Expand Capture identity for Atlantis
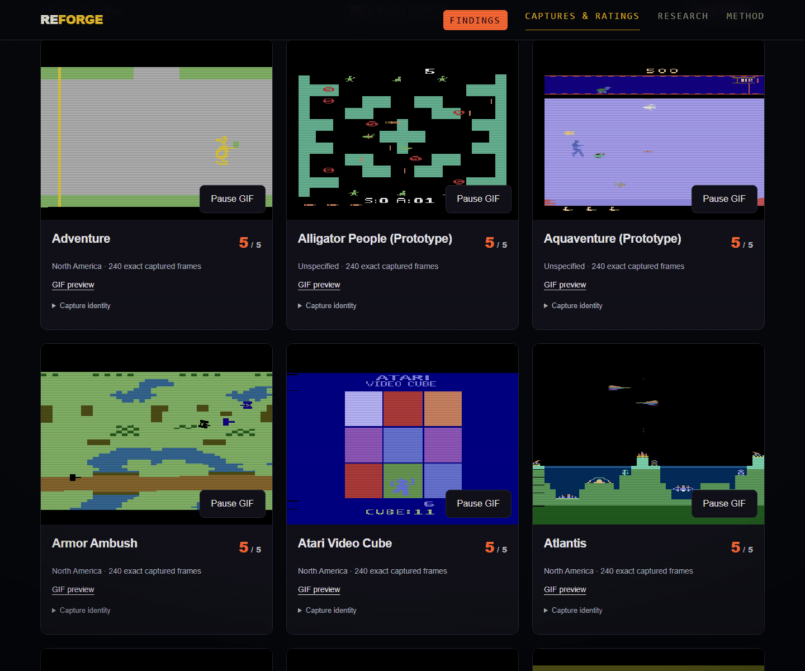The image size is (805, 671). pos(574,611)
